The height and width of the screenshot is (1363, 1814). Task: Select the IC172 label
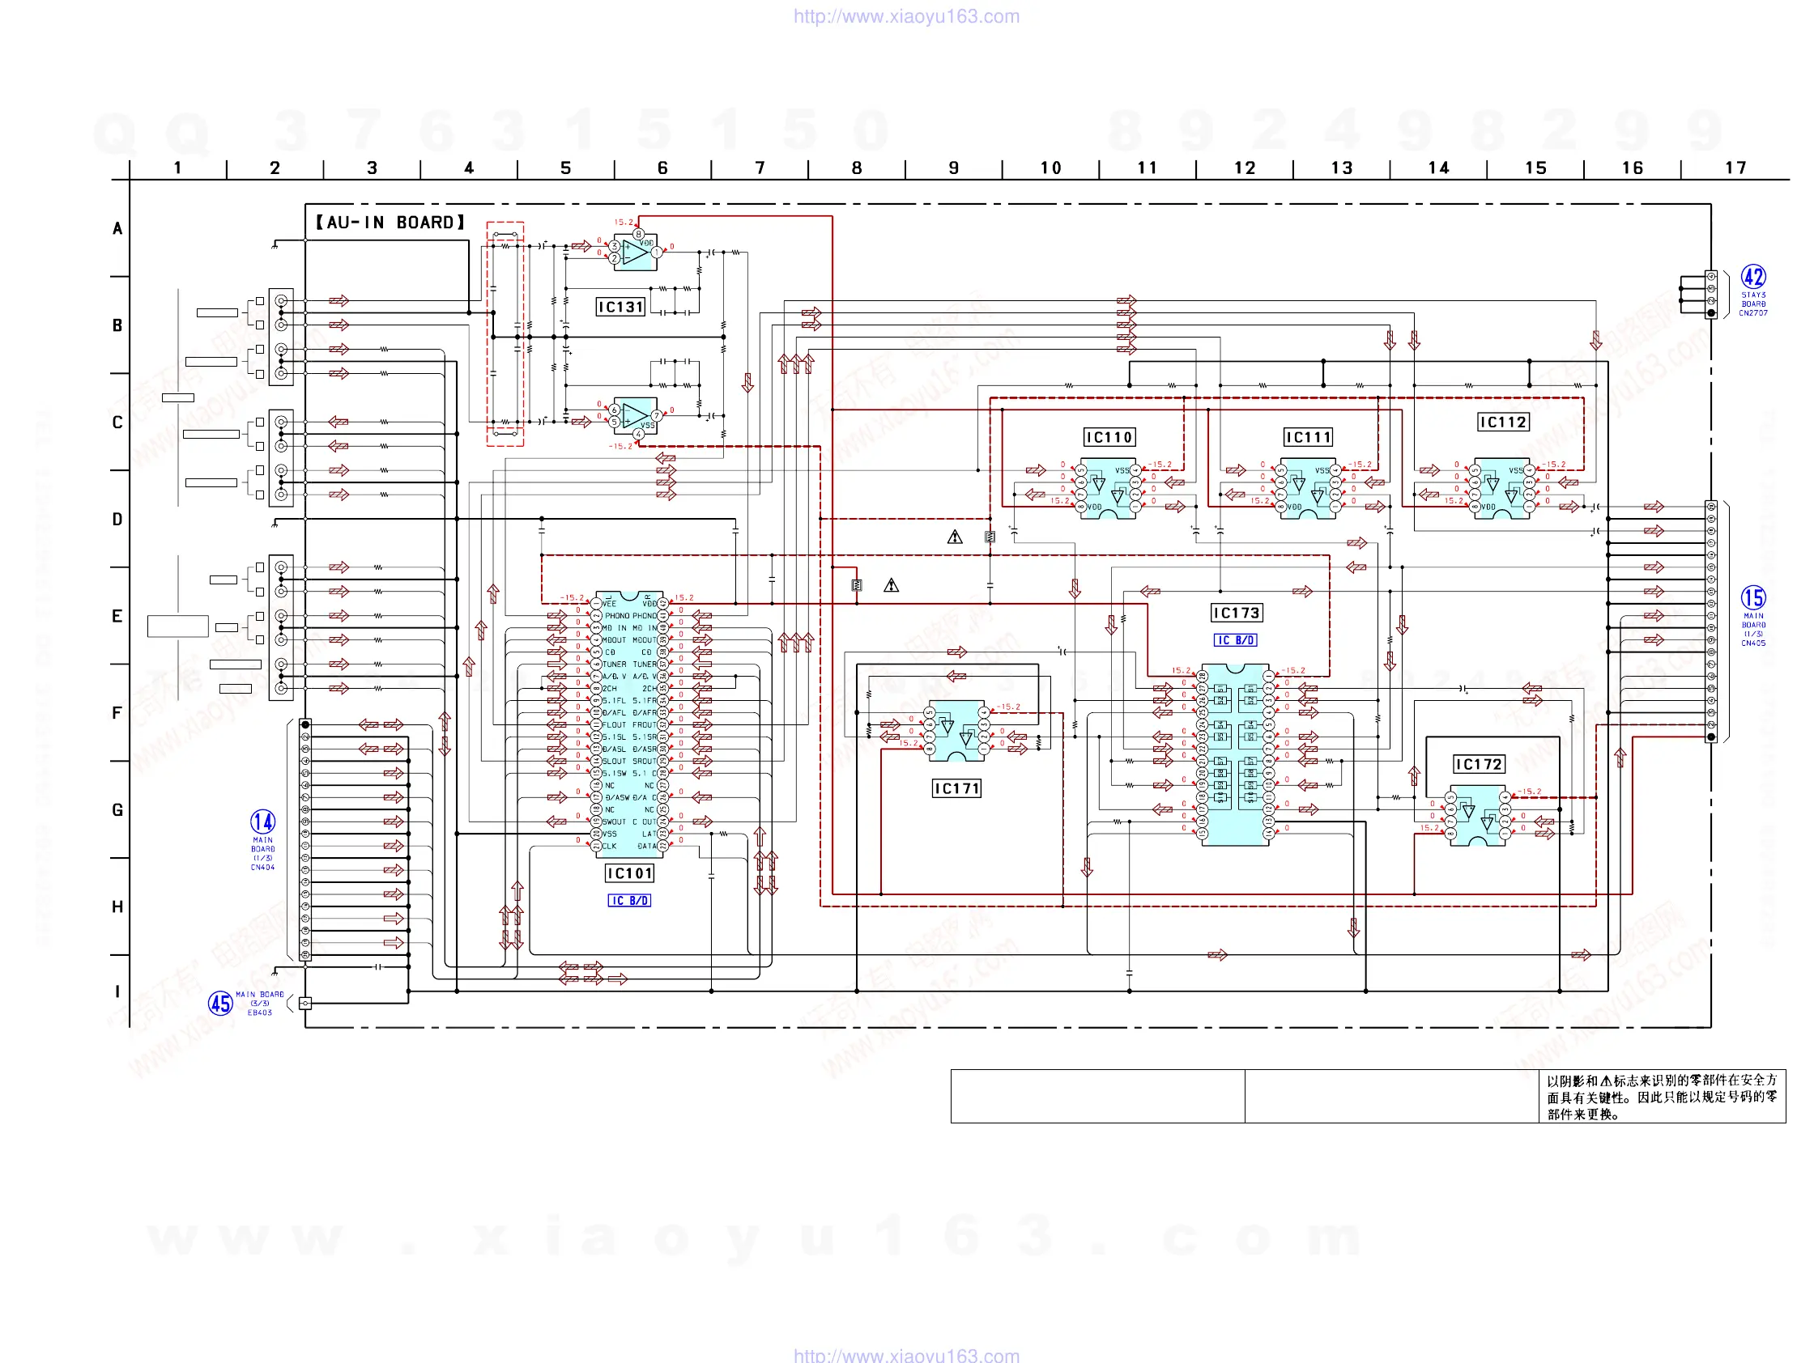(1478, 764)
